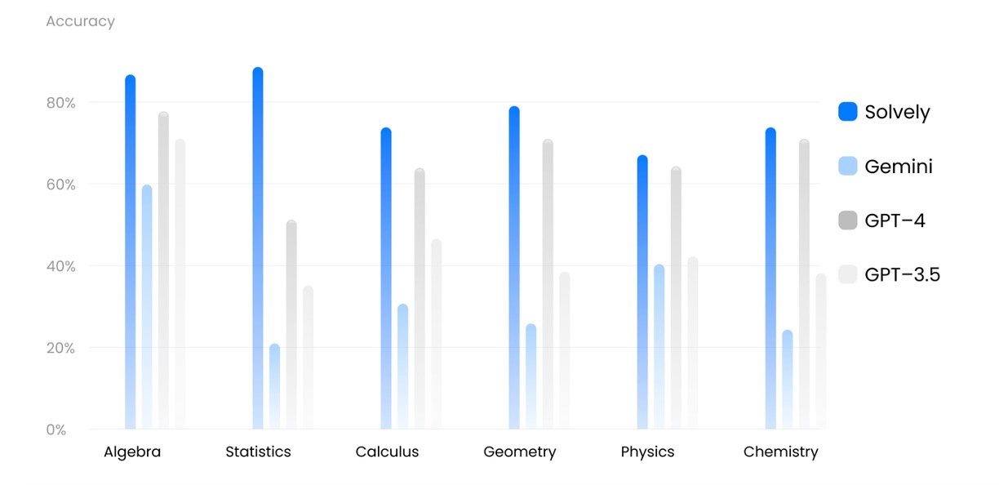
Task: Click the GPT-4 bar for Geometry
Action: pyautogui.click(x=548, y=286)
